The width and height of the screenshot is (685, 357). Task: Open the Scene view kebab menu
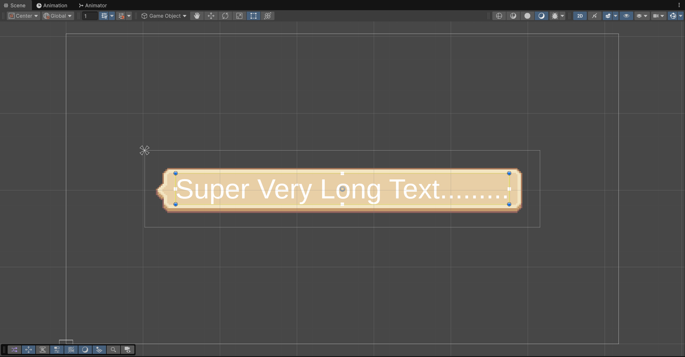tap(679, 5)
